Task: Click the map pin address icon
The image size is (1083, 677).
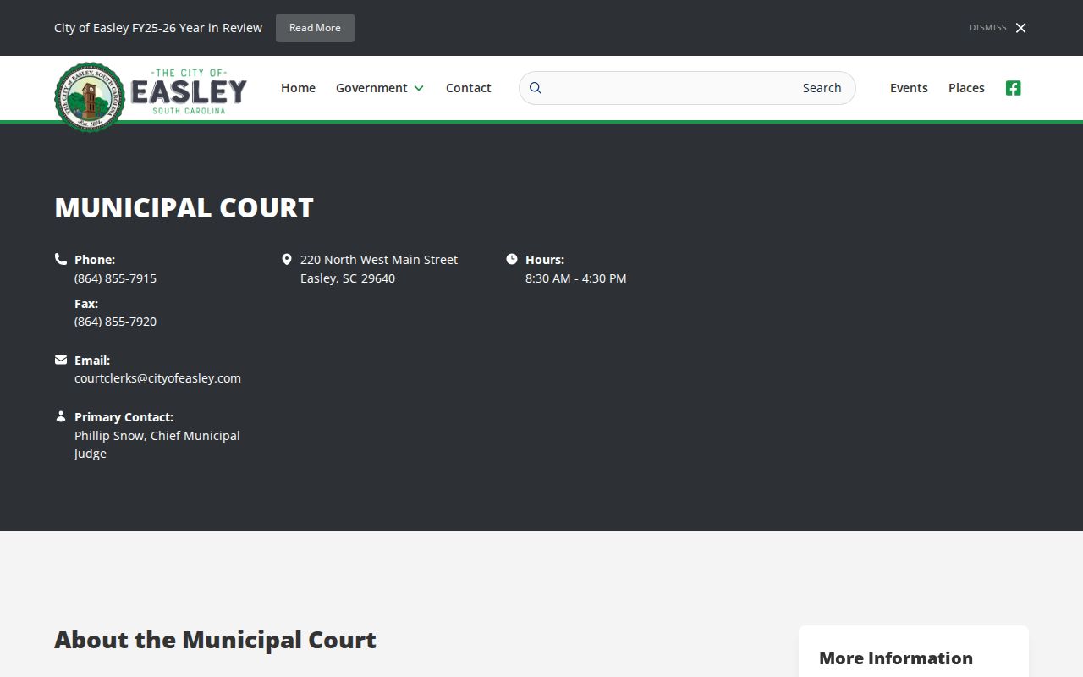Action: (x=286, y=259)
